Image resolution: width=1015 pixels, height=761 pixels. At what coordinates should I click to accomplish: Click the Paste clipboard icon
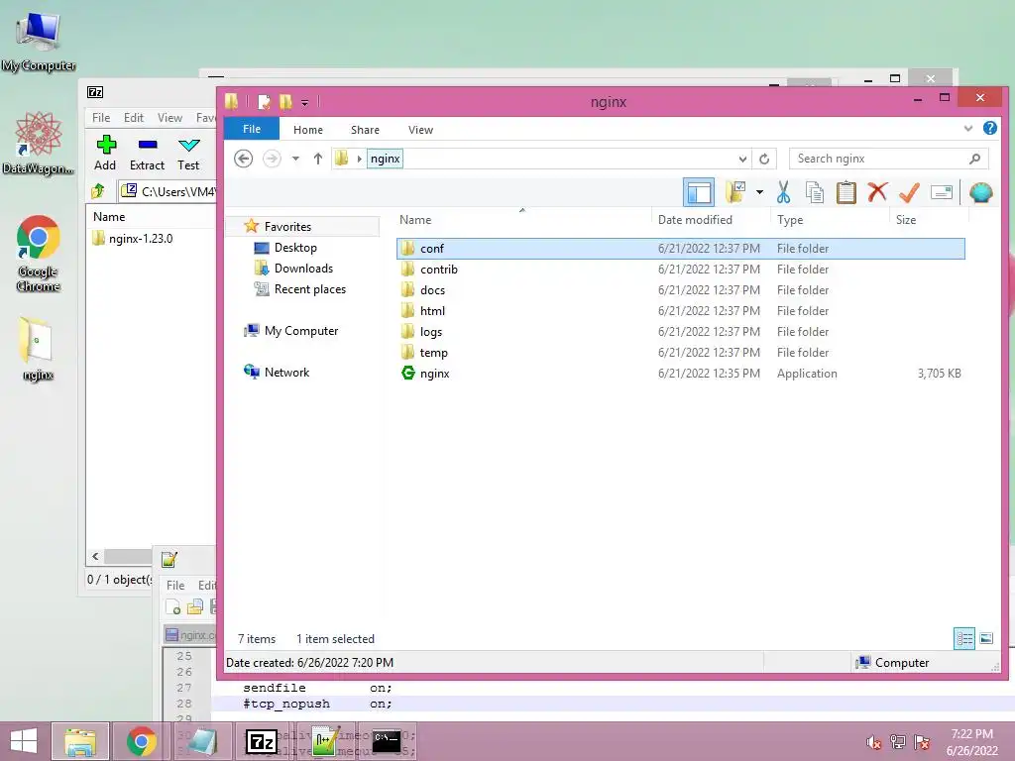coord(846,192)
